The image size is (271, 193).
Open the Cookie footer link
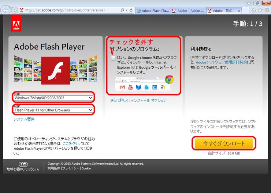point(86,168)
